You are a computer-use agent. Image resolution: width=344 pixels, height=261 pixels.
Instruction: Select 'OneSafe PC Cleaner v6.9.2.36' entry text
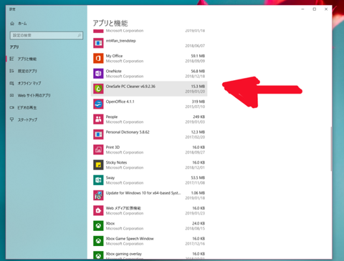pos(130,87)
